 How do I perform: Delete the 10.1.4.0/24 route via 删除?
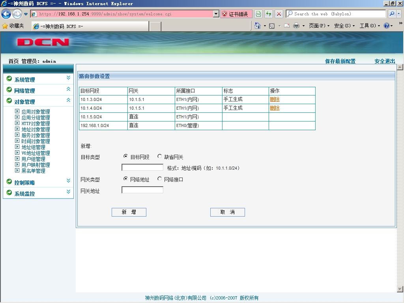click(x=275, y=108)
